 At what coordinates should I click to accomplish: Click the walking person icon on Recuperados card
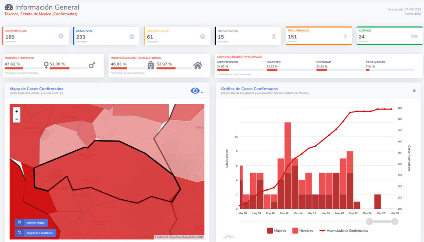345,36
